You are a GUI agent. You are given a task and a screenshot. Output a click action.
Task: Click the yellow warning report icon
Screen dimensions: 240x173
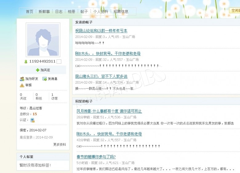22,85
